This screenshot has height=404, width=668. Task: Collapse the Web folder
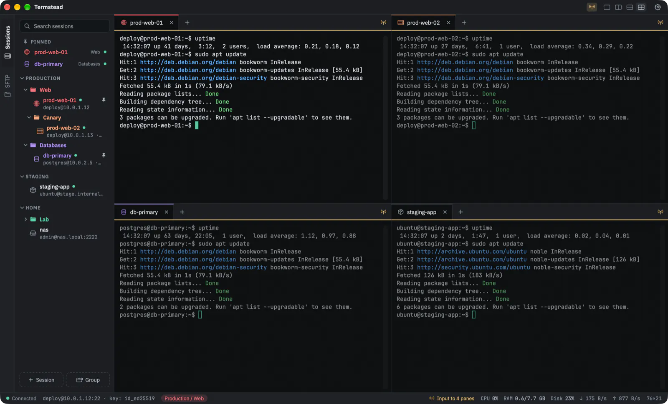point(25,90)
